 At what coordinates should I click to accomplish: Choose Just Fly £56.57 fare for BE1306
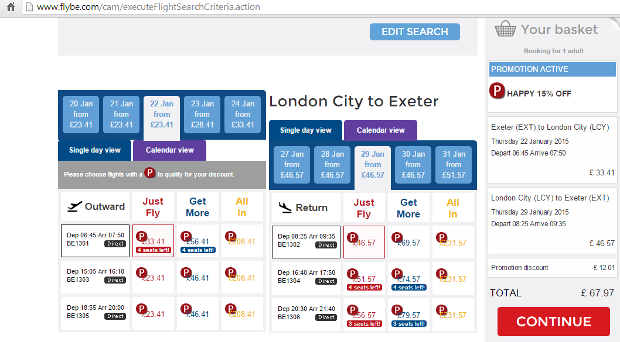364,315
